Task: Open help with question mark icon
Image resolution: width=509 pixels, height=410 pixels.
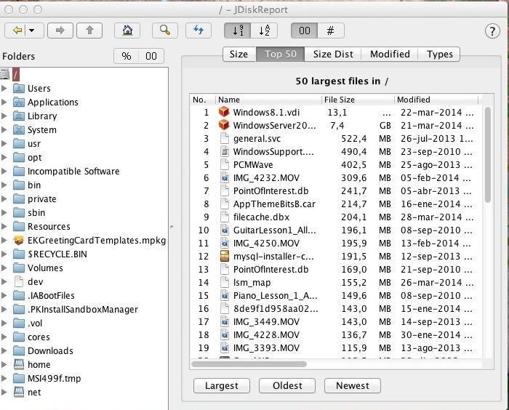Action: click(492, 31)
